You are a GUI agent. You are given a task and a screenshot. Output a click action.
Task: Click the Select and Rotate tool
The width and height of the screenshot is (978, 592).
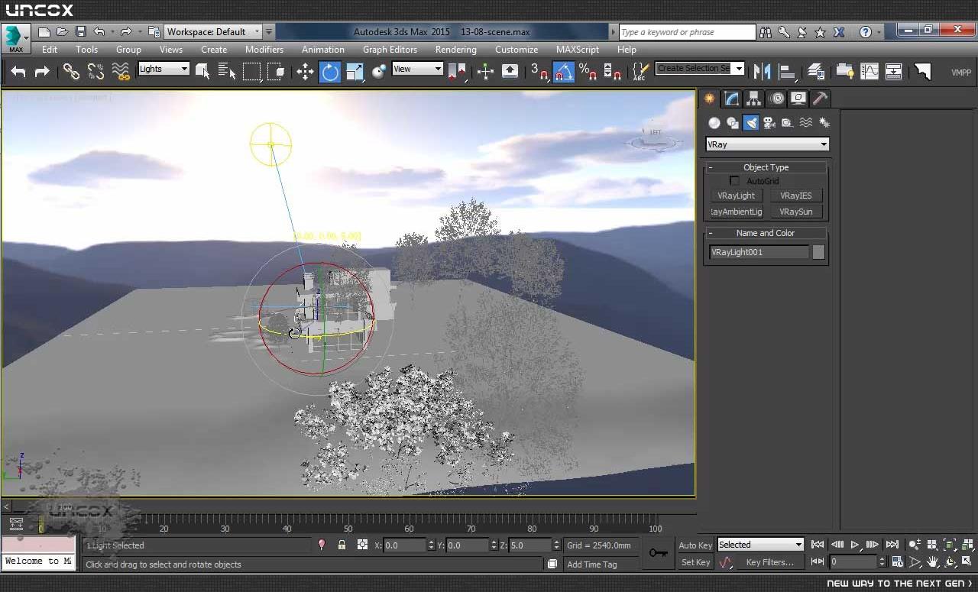pyautogui.click(x=330, y=72)
